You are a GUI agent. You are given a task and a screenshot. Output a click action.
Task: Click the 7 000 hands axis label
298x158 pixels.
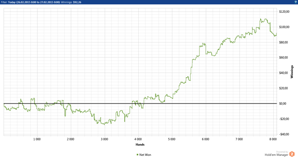click(x=239, y=139)
